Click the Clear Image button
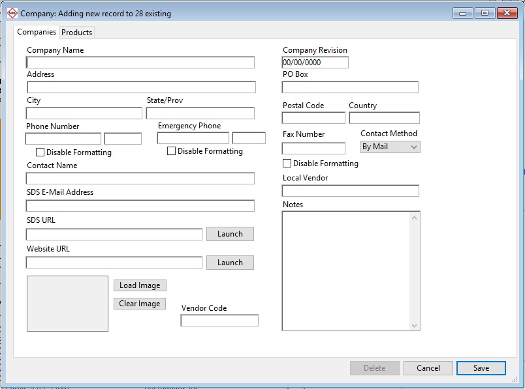 pos(140,304)
